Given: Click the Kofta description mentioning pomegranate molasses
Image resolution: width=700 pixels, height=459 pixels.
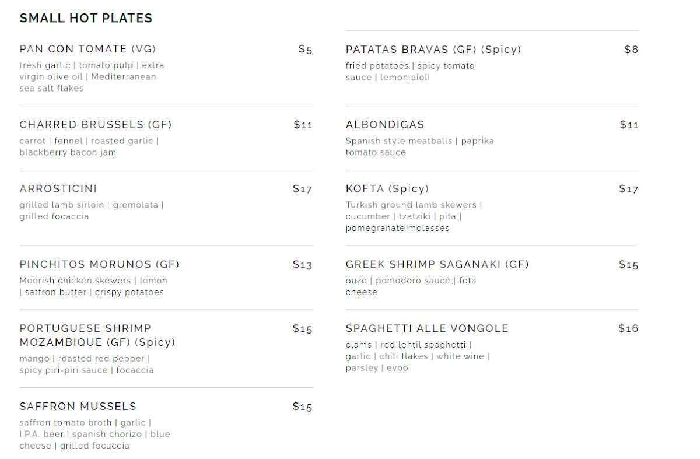Looking at the screenshot, I should [414, 216].
